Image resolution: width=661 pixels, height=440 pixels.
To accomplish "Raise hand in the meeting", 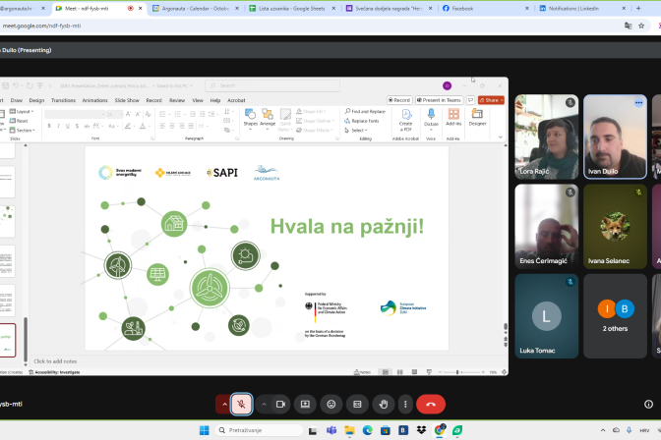I will (383, 404).
